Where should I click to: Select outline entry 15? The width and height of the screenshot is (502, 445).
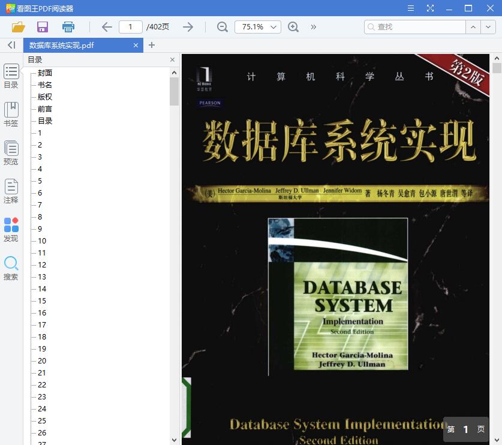(x=42, y=301)
